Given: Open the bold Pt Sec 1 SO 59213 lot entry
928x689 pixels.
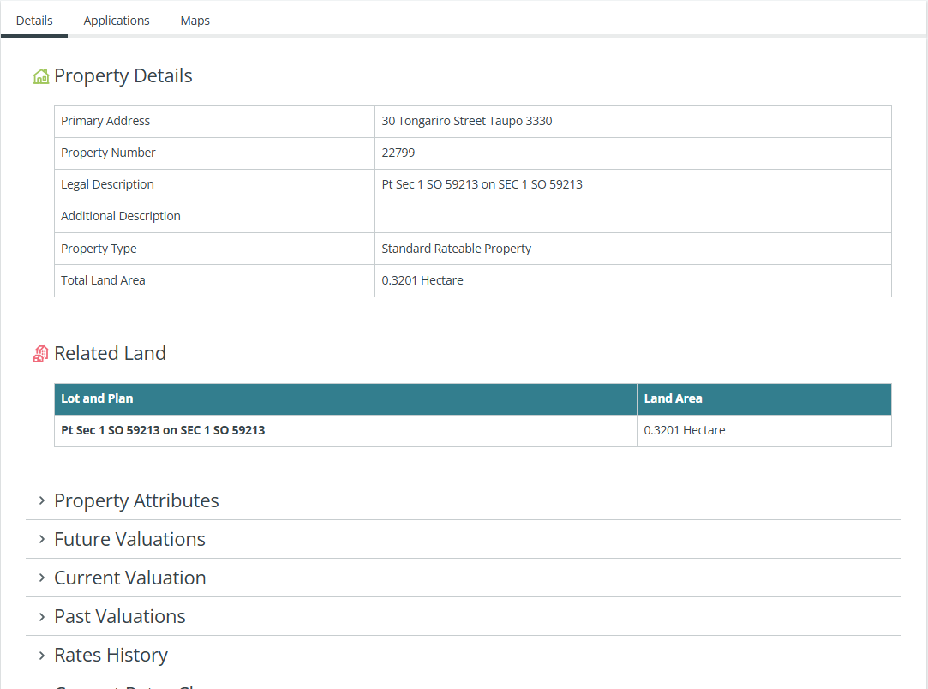Looking at the screenshot, I should pyautogui.click(x=163, y=430).
